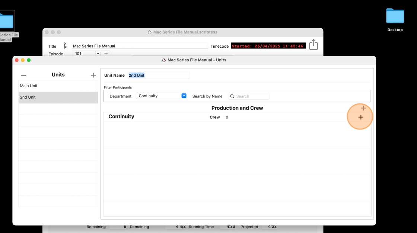The width and height of the screenshot is (417, 233).
Task: Select Main Unit in Units list
Action: point(58,86)
